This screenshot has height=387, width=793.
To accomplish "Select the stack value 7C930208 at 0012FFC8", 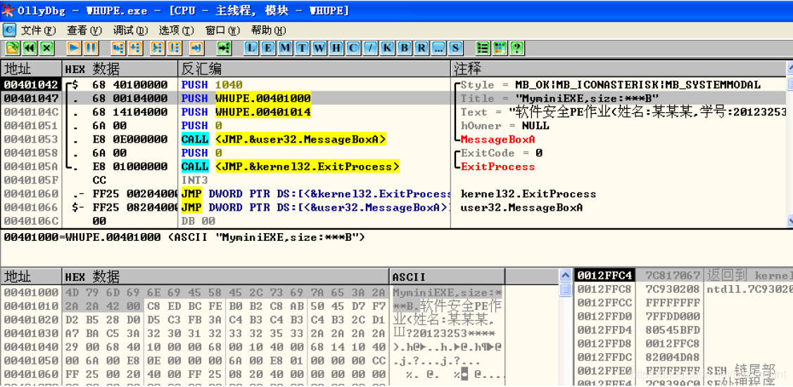I will [x=673, y=289].
